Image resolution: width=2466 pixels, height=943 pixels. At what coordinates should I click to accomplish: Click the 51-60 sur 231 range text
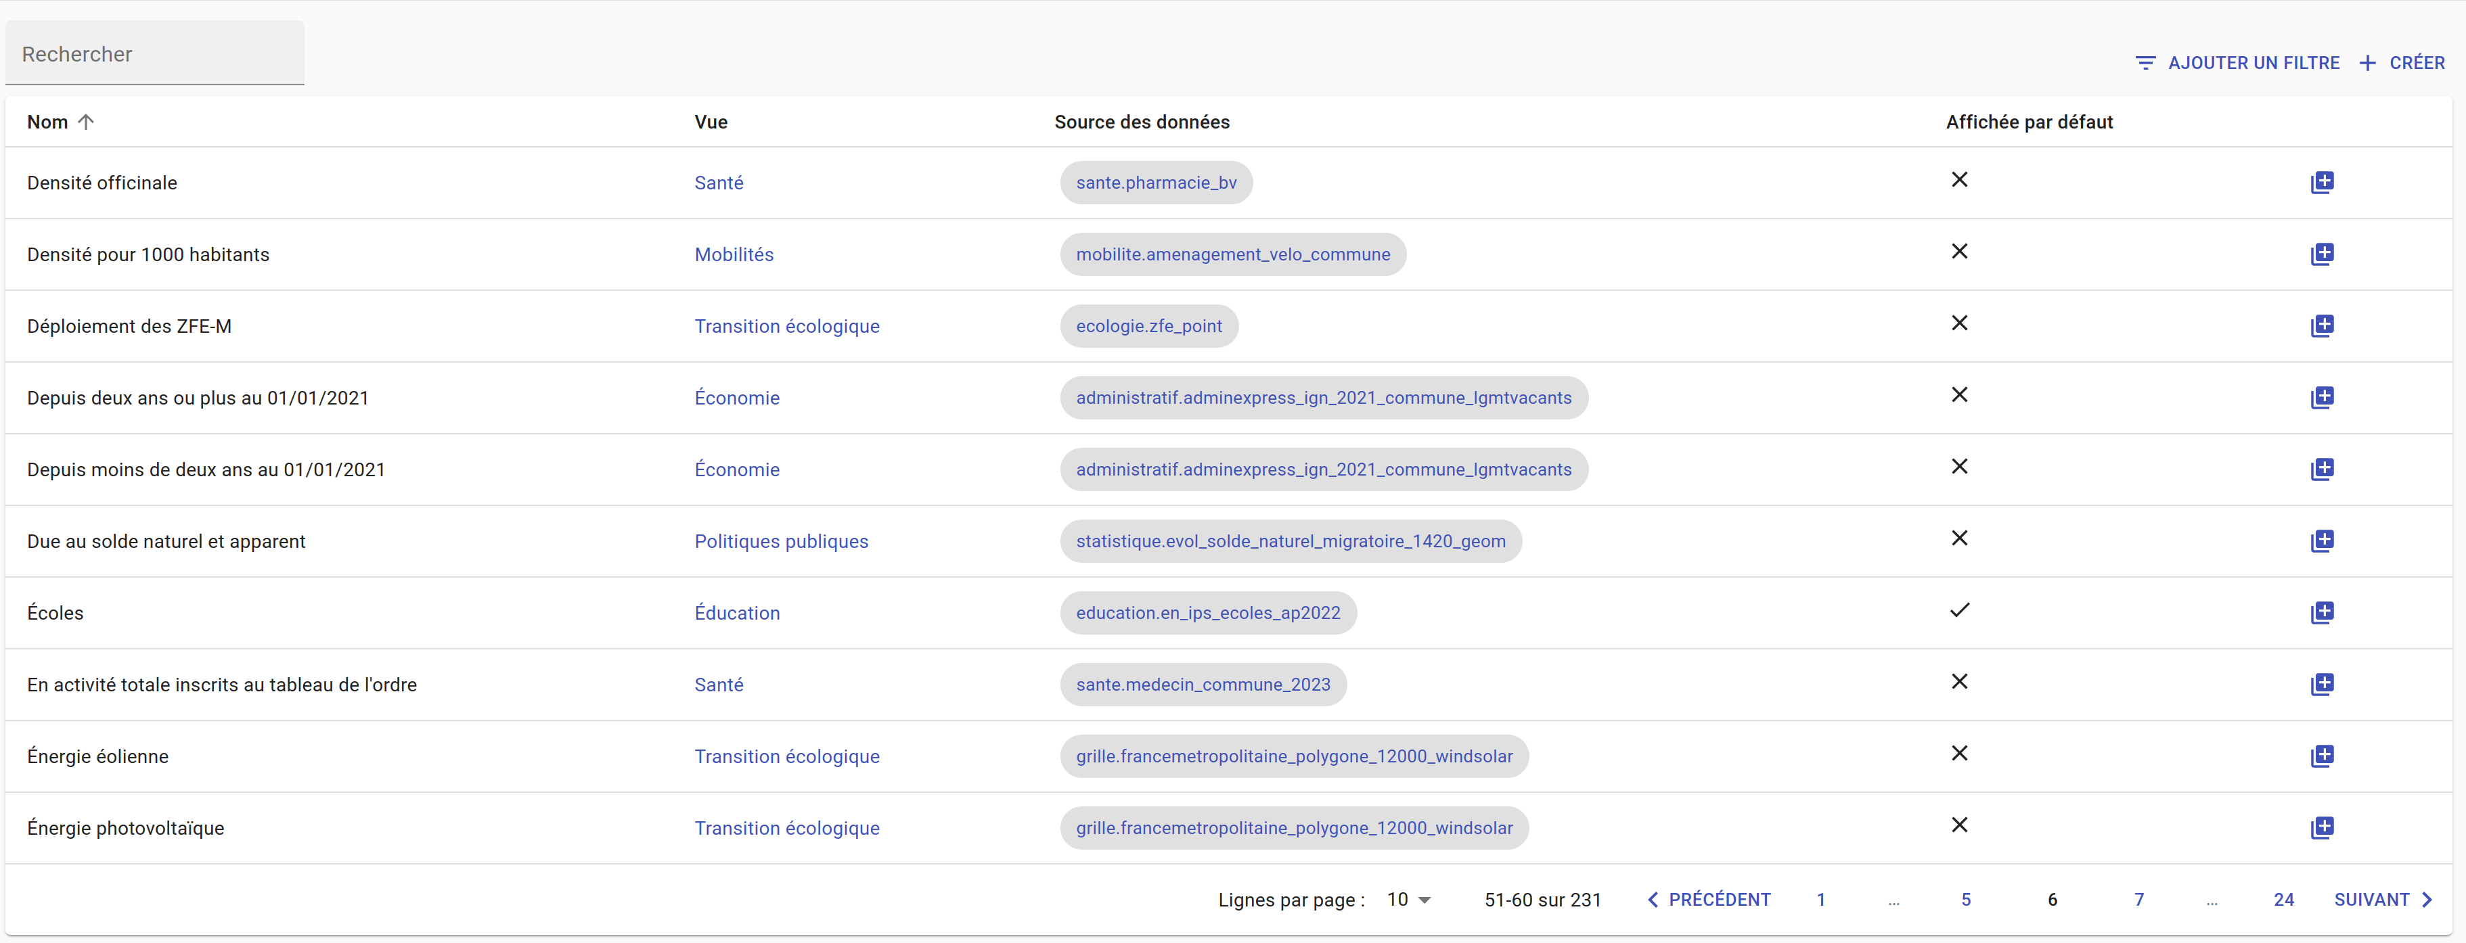click(x=1542, y=900)
